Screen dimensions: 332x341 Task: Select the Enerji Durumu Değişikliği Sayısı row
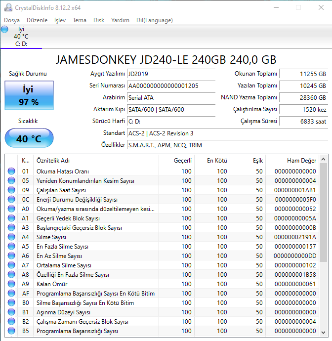162,200
